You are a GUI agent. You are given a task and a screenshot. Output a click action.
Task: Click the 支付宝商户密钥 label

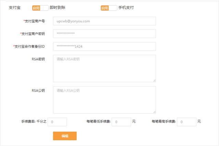pyautogui.click(x=33, y=34)
